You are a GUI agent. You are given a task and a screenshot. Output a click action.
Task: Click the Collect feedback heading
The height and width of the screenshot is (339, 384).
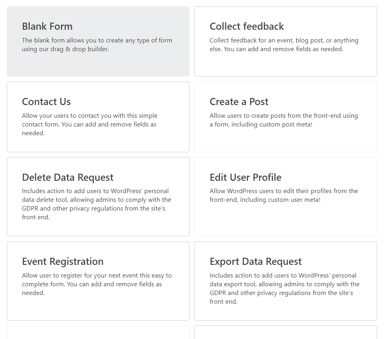tap(246, 26)
